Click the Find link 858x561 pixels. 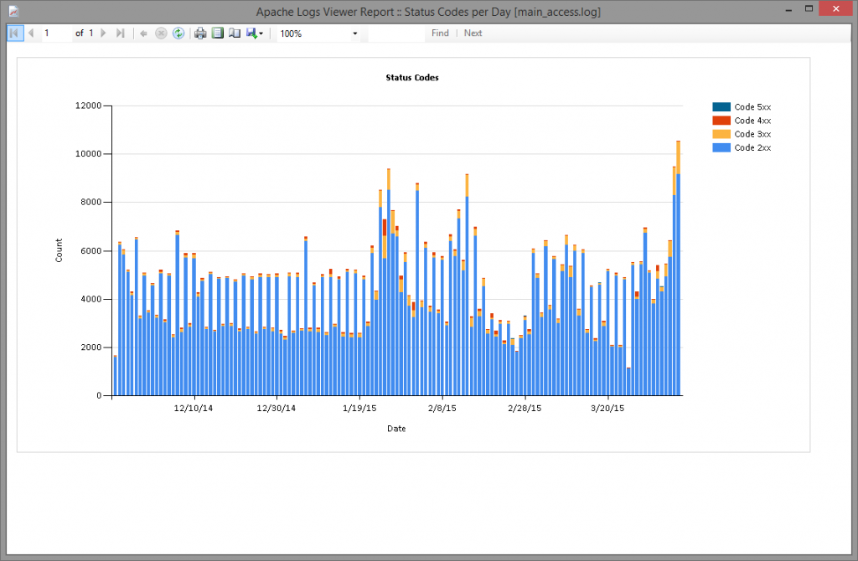click(440, 33)
